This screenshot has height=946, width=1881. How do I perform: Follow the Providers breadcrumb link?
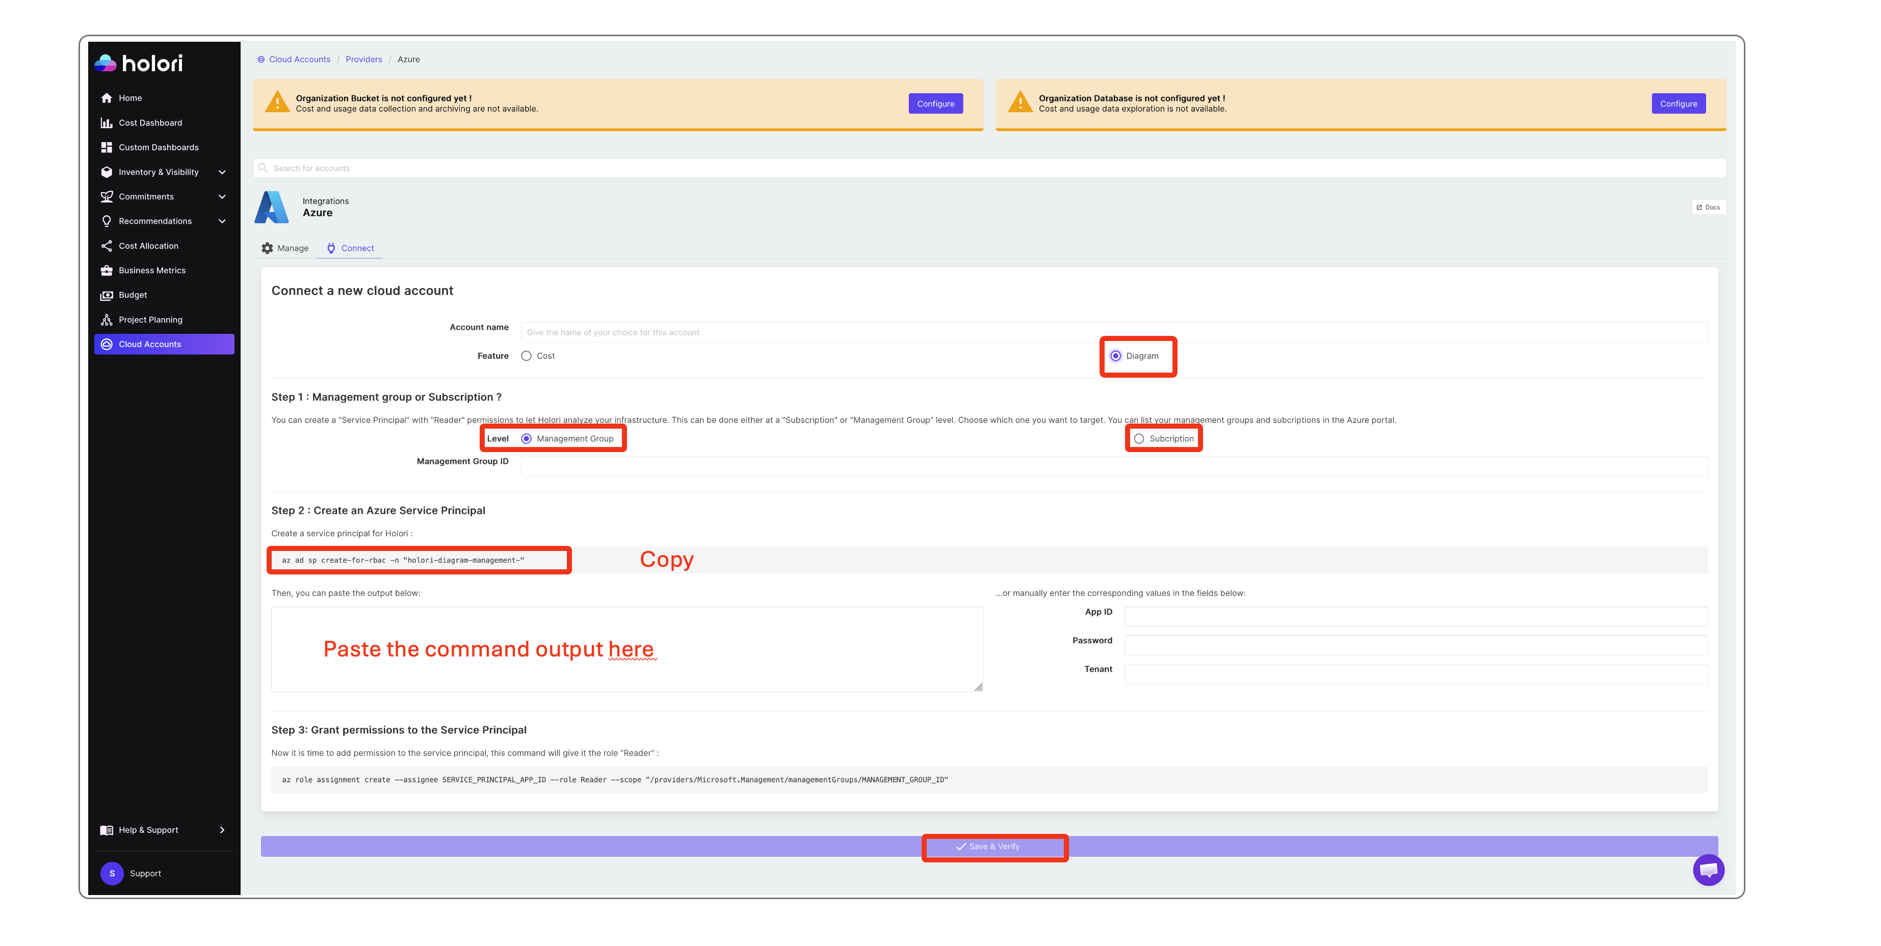pos(363,60)
